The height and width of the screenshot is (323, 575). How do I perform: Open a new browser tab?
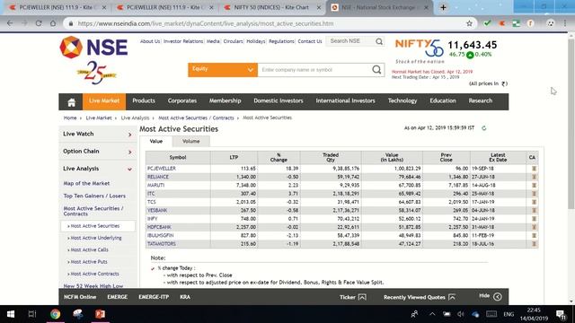pos(443,7)
